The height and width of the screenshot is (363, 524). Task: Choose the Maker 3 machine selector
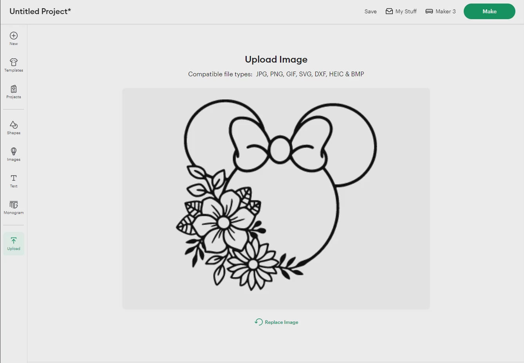click(x=441, y=11)
